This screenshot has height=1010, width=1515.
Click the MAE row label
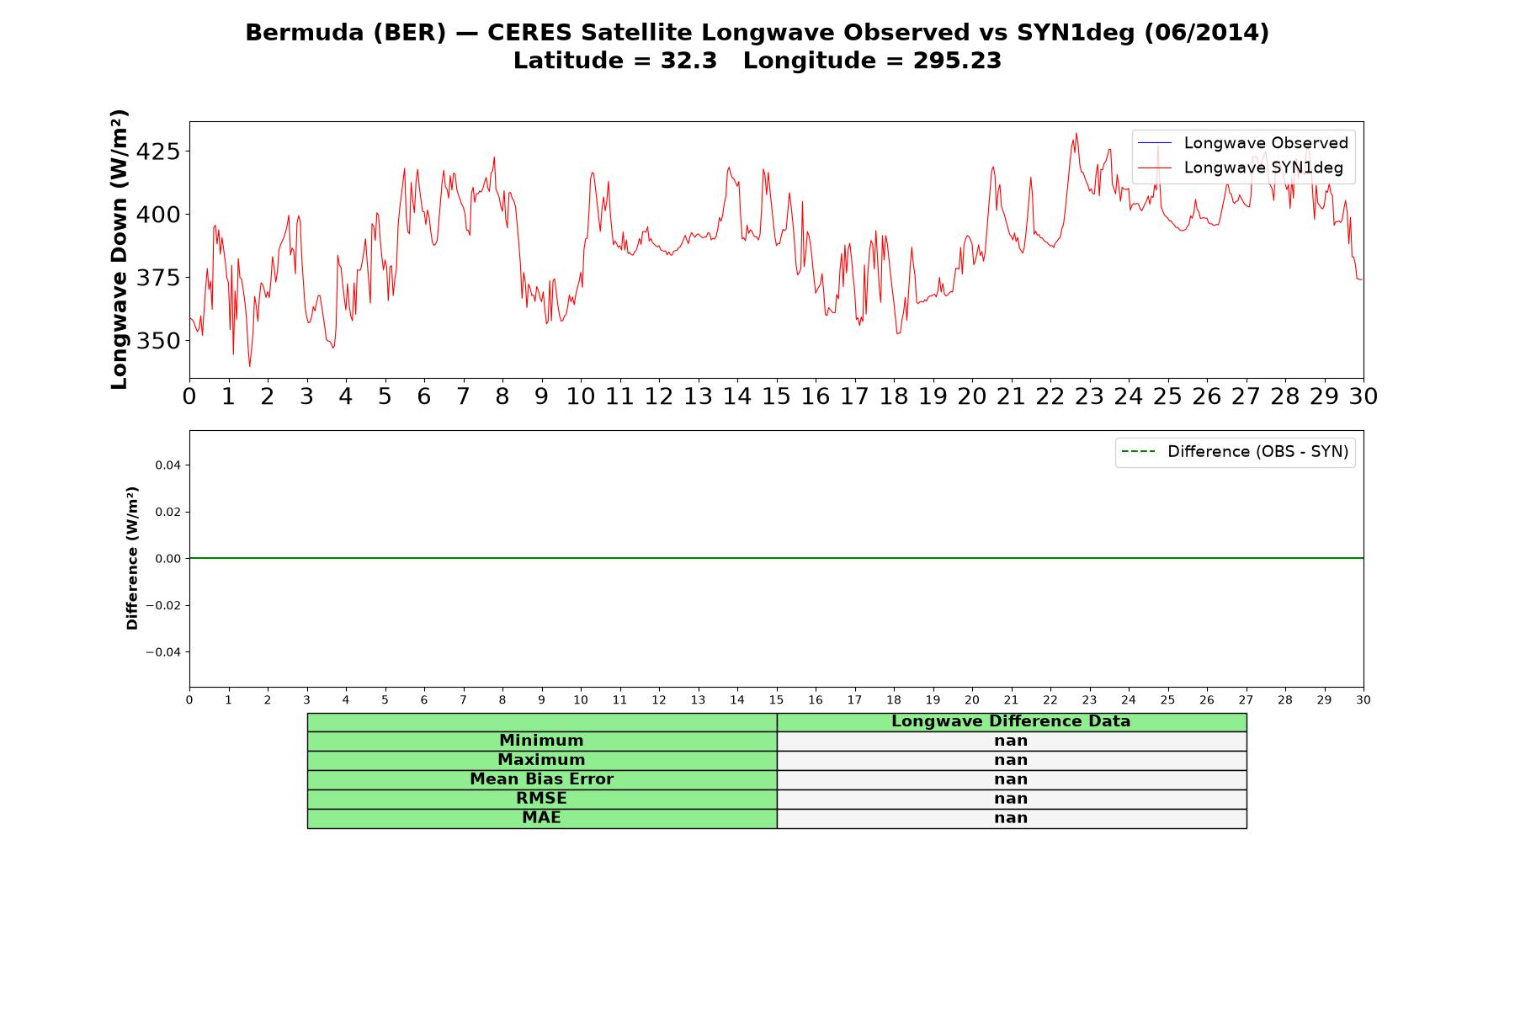(x=541, y=818)
